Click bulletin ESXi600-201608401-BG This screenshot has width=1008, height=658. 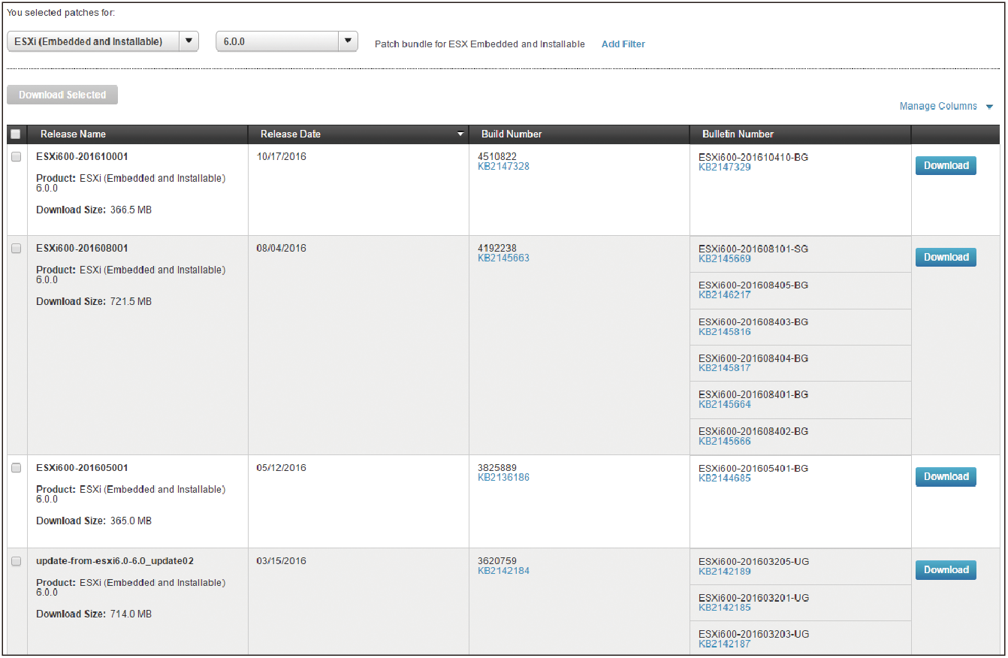(x=753, y=394)
